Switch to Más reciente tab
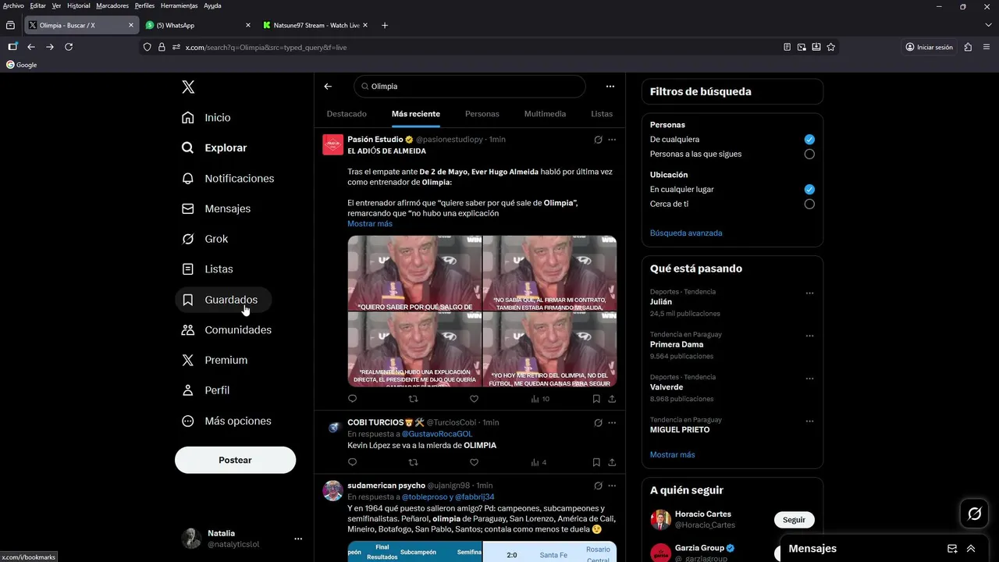This screenshot has width=999, height=562. pyautogui.click(x=416, y=114)
